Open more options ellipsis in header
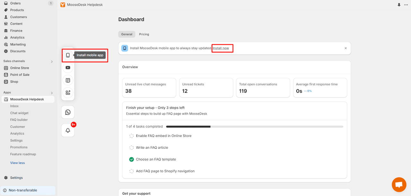411x196 pixels. [406, 5]
